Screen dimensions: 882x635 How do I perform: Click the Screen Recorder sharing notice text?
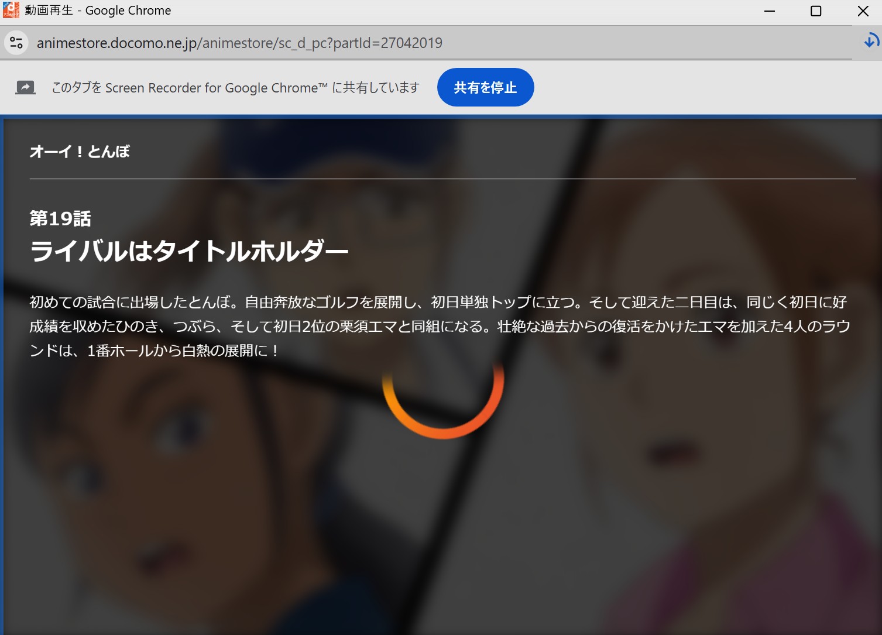pos(235,88)
